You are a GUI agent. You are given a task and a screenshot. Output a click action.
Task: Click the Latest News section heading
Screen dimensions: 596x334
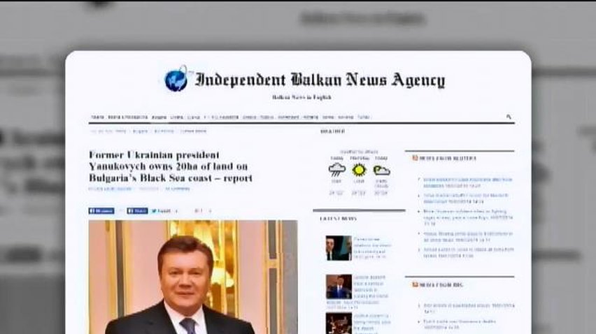(x=339, y=219)
